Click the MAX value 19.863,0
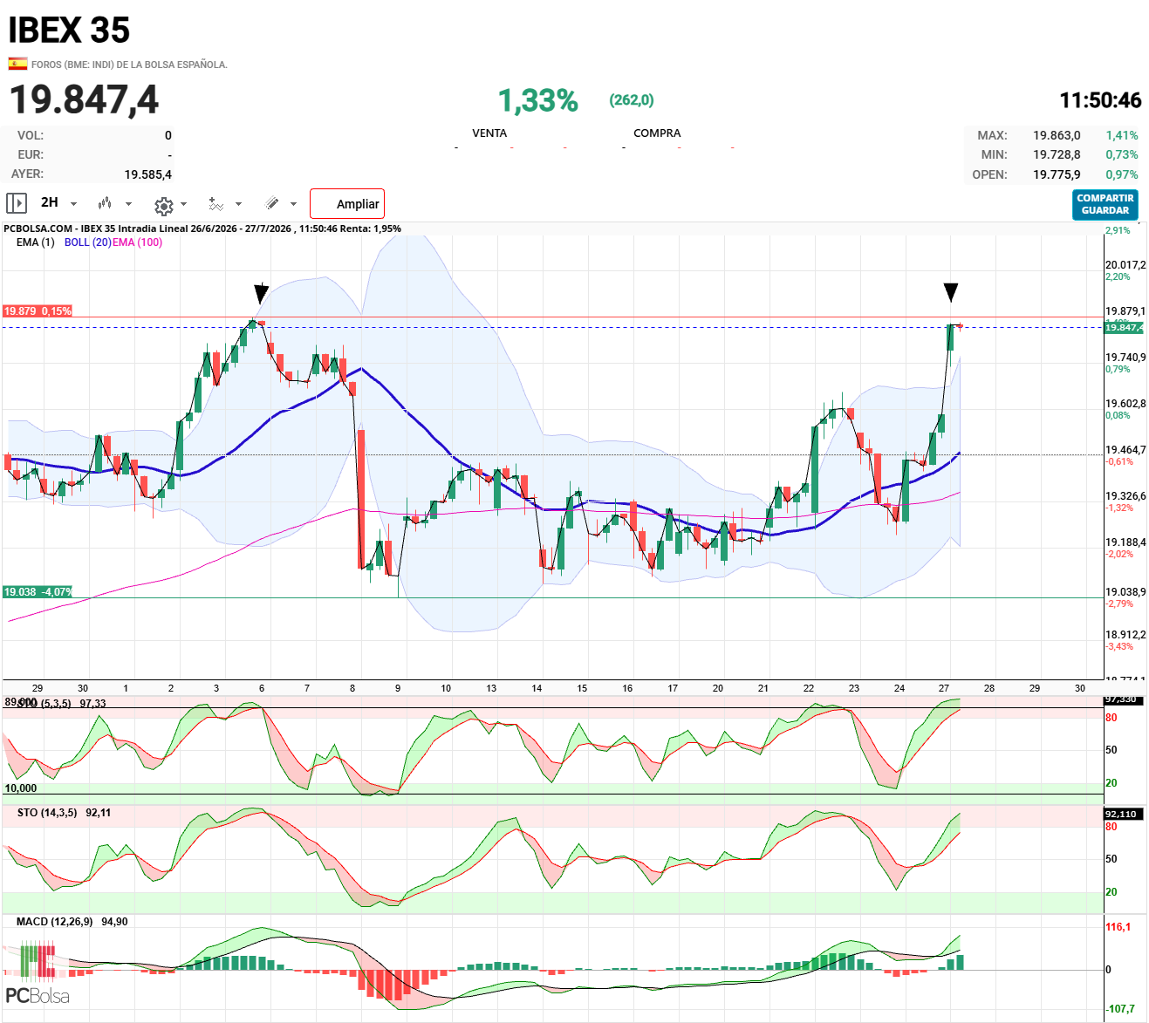 [x=1057, y=136]
